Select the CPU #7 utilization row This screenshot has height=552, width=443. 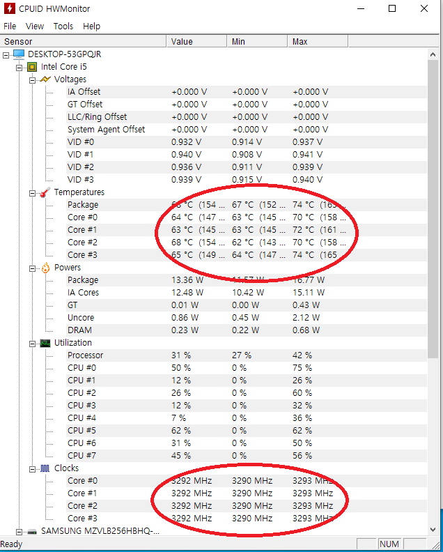[x=247, y=456]
